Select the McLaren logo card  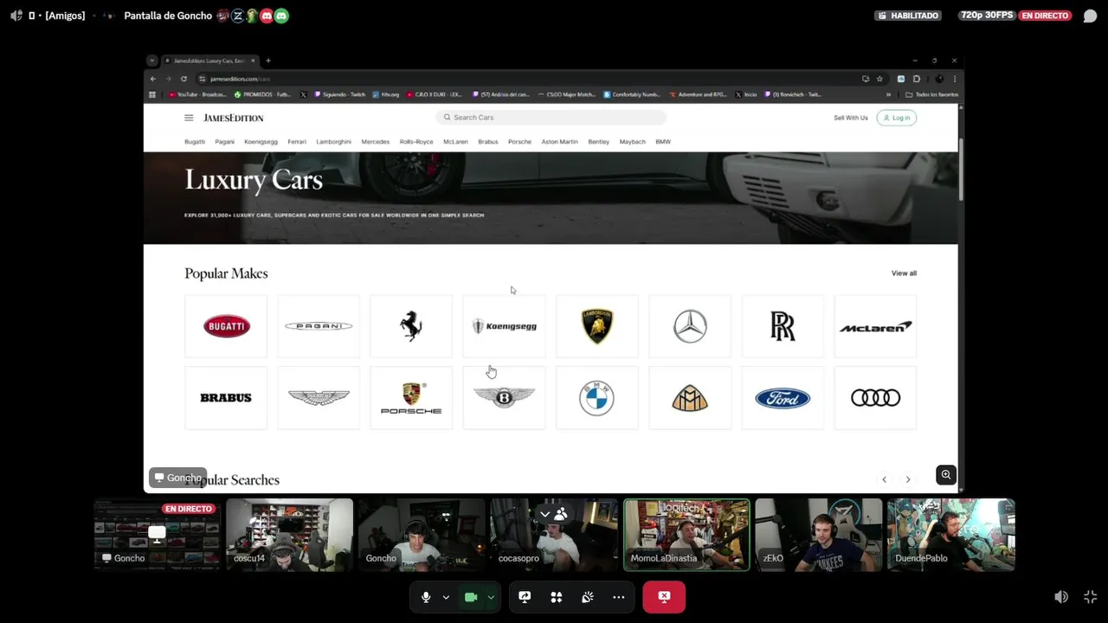point(875,326)
